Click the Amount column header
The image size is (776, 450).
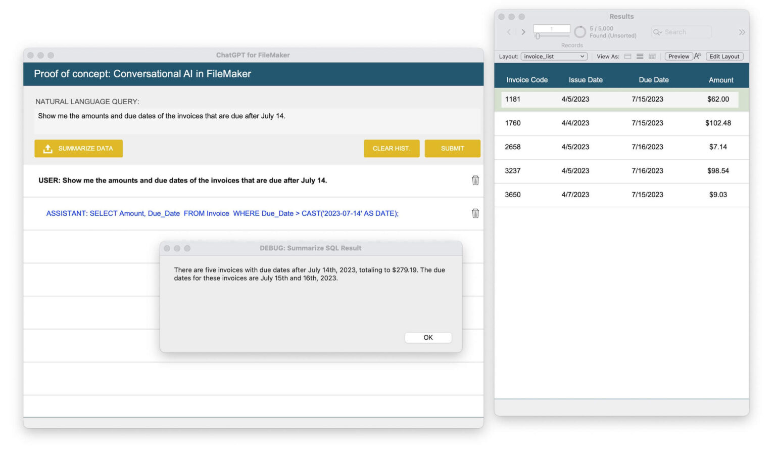720,80
